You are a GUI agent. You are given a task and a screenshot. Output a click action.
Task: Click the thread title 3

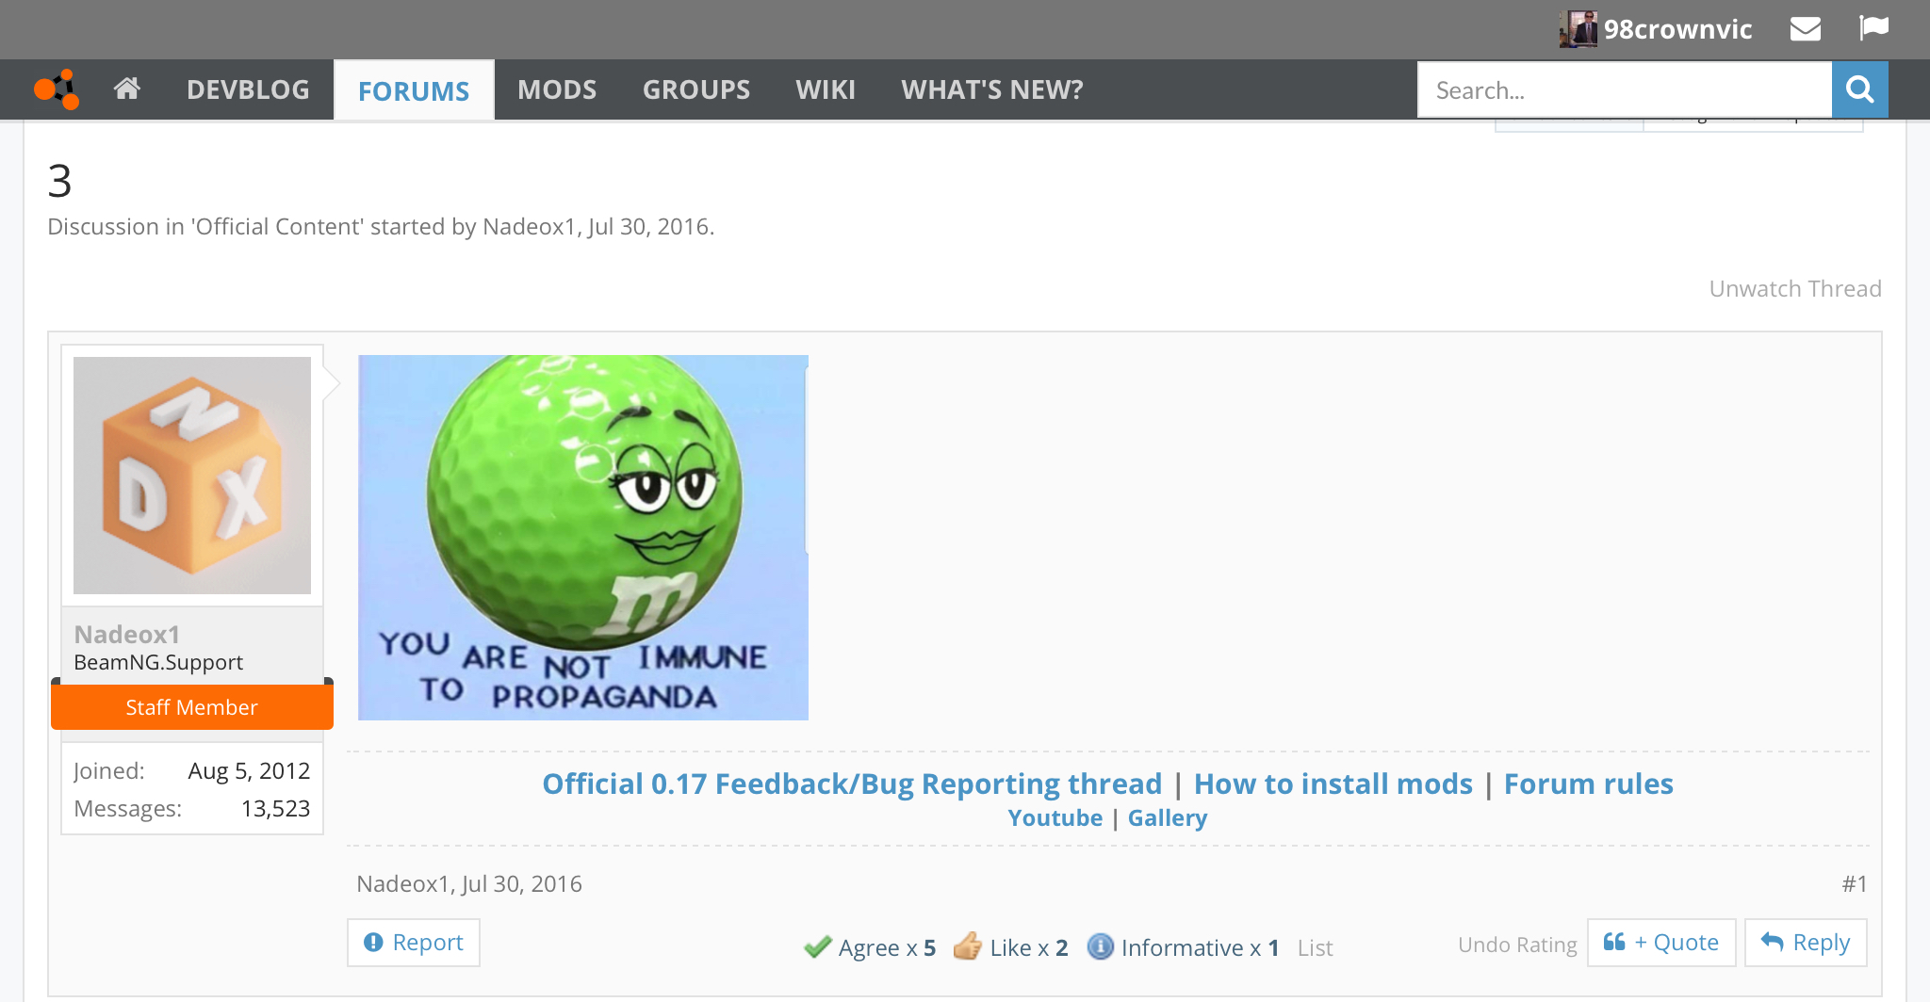59,181
